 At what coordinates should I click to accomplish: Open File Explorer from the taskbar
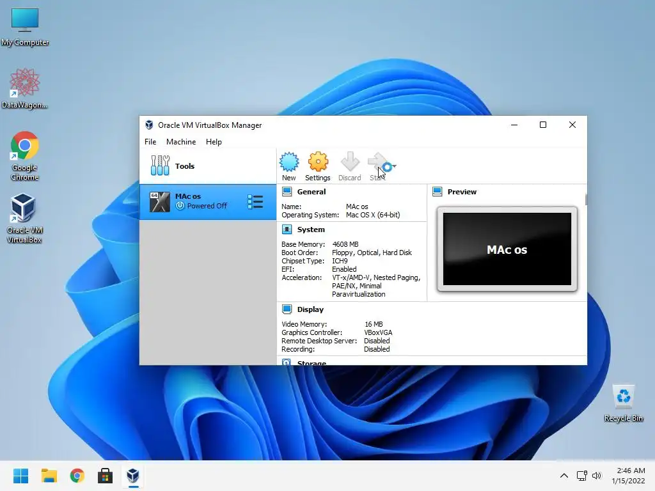[49, 476]
